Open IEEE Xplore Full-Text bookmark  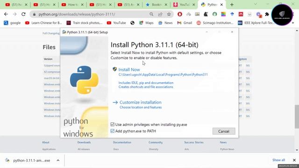tap(256, 23)
